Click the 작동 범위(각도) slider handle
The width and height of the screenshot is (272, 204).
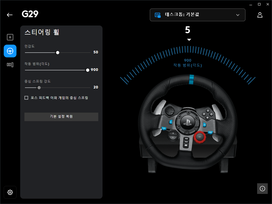pyautogui.click(x=88, y=70)
